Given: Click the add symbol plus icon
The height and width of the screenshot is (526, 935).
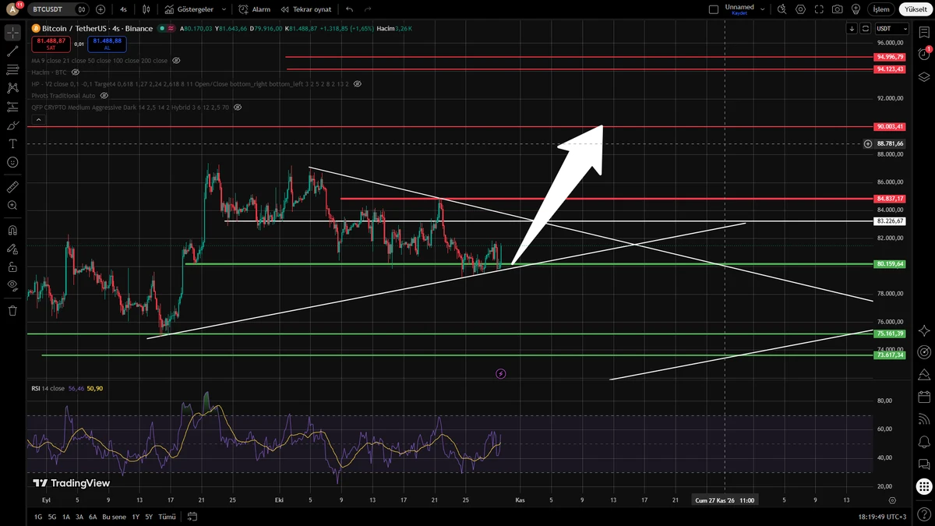Looking at the screenshot, I should pos(101,9).
